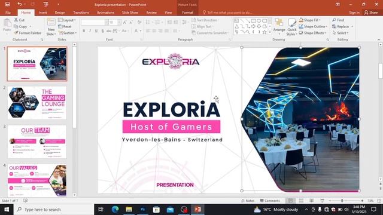Toggle the Notes pane
This screenshot has height=215, width=383.
(248, 201)
